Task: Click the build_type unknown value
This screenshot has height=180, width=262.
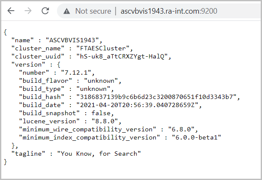Action: pyautogui.click(x=93, y=89)
